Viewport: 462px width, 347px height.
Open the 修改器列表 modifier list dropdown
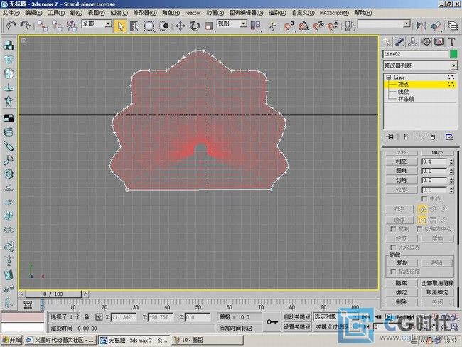[x=453, y=65]
